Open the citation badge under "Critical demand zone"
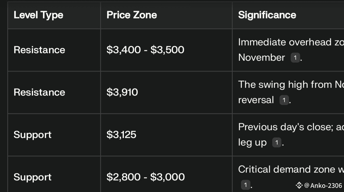Screen dimensions: 344x192 [245, 185]
